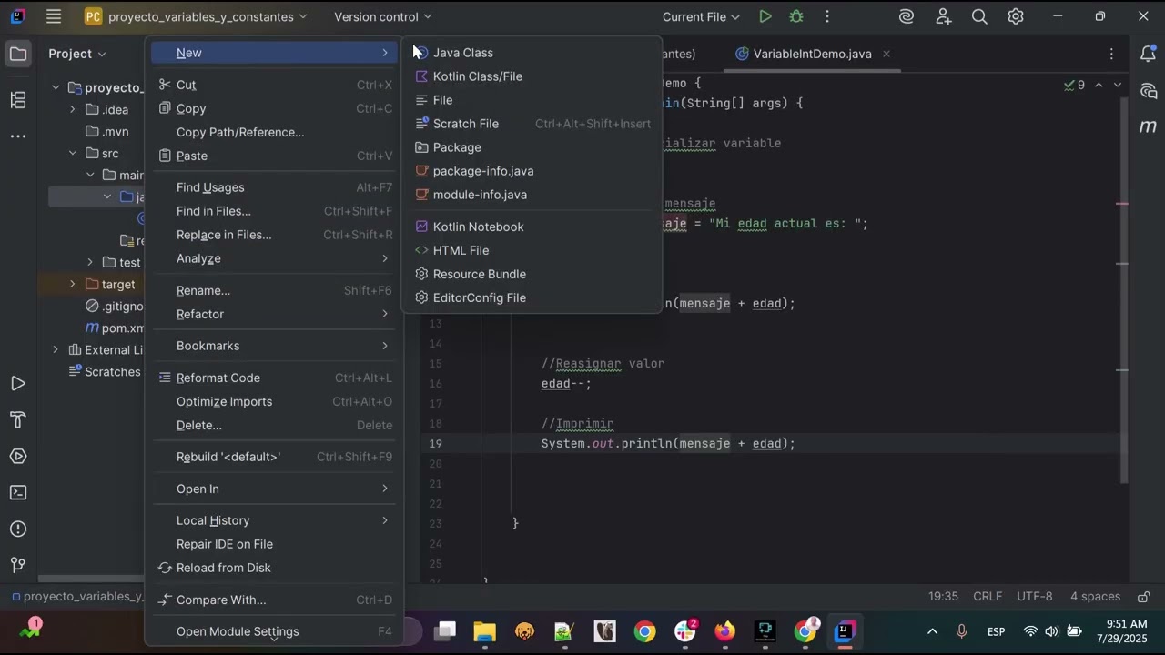1165x655 pixels.
Task: Select the .gitignore file
Action: coord(114,306)
